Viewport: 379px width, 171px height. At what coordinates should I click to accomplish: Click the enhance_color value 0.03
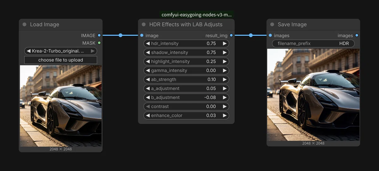(211, 116)
